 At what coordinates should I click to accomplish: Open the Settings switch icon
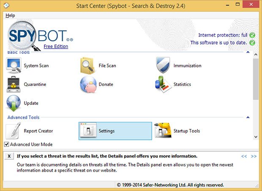pyautogui.click(x=88, y=131)
